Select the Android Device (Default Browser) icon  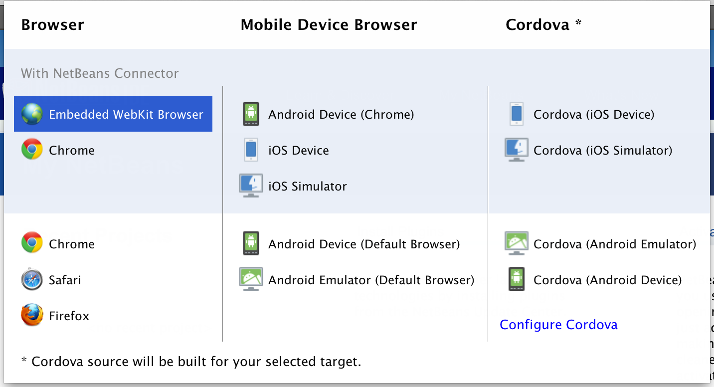pos(251,244)
